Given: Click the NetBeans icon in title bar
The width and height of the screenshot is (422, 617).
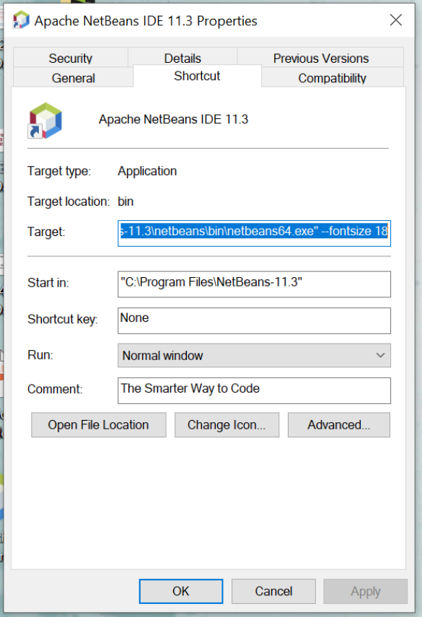Looking at the screenshot, I should click(x=21, y=20).
